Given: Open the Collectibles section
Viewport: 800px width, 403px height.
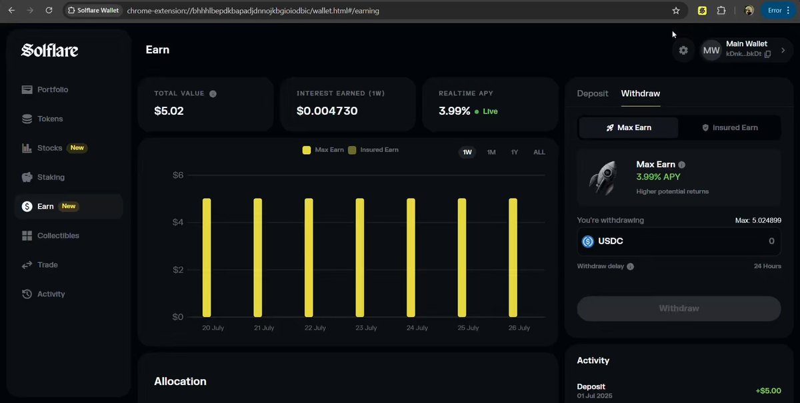Looking at the screenshot, I should (50, 236).
